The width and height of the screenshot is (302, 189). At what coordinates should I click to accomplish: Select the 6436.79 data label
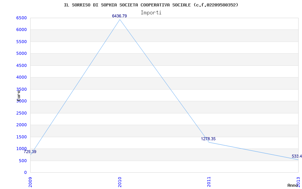tap(119, 16)
